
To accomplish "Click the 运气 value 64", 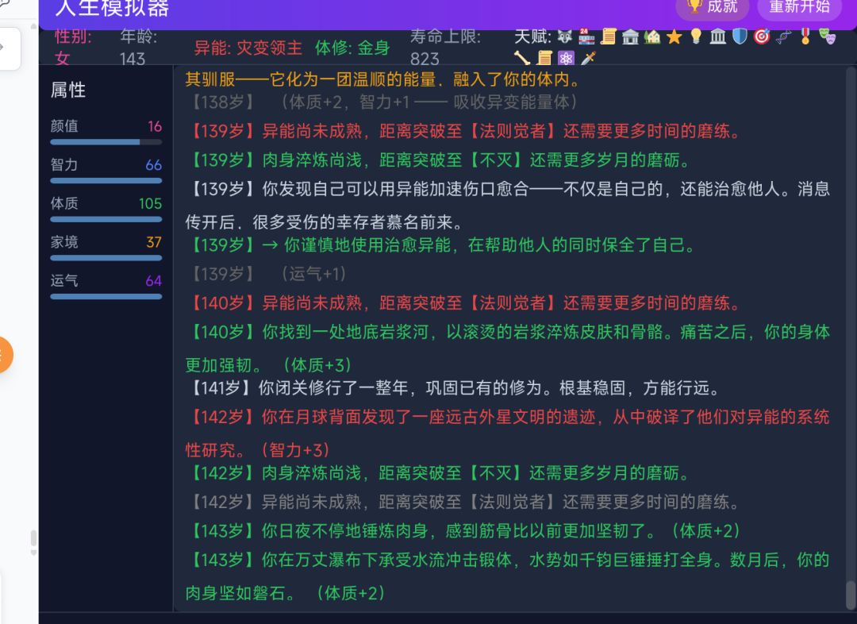I will (x=154, y=281).
